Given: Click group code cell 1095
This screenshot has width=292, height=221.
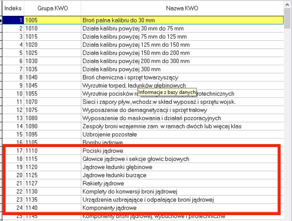Looking at the screenshot, I should [53, 134].
